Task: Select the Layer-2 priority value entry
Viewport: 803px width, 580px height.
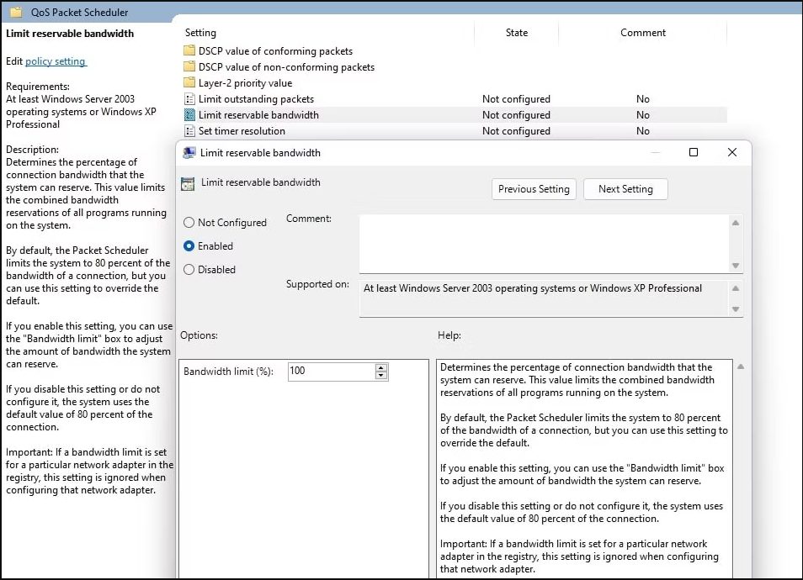Action: (x=245, y=83)
